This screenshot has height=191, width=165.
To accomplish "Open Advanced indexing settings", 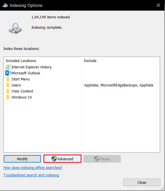I will 62,159.
